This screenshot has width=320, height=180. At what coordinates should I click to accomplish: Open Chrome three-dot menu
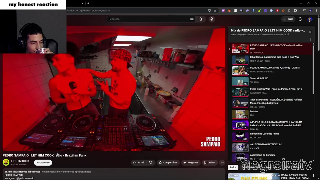click(x=316, y=10)
